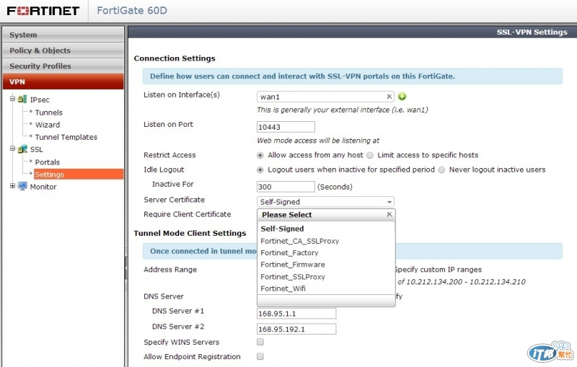Choose Fortinet_Wifi certificate
This screenshot has width=577, height=367.
coord(283,288)
